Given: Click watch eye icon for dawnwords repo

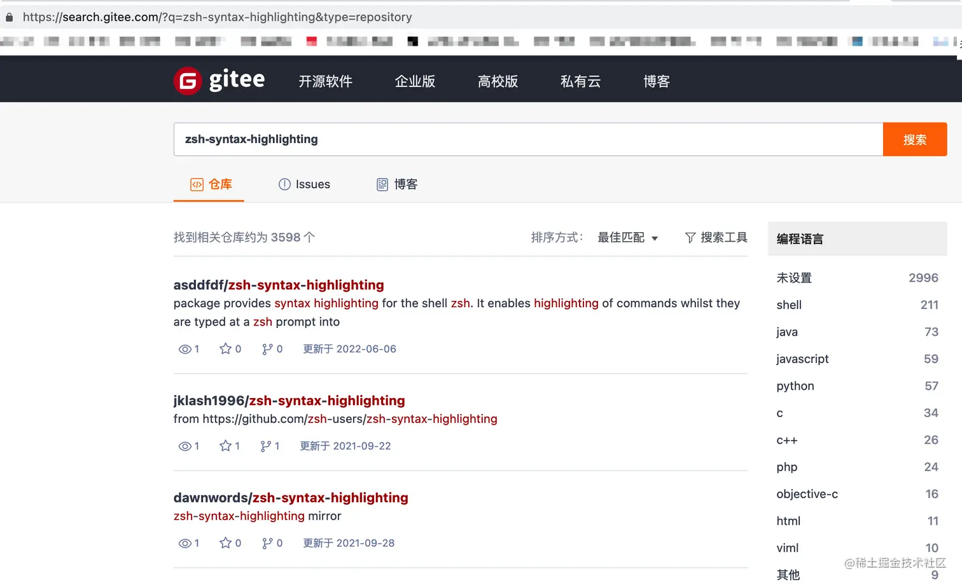Looking at the screenshot, I should click(x=185, y=544).
